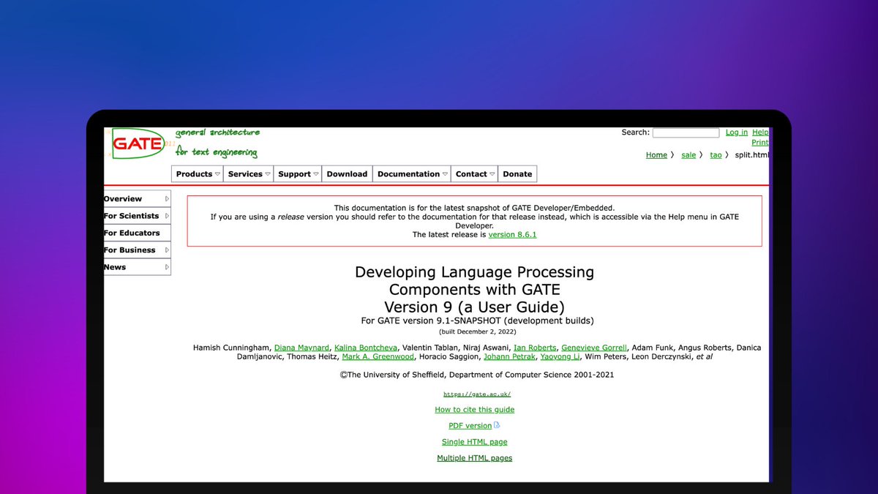Viewport: 878px width, 494px height.
Task: Select For Educators in the sidebar
Action: (x=137, y=233)
